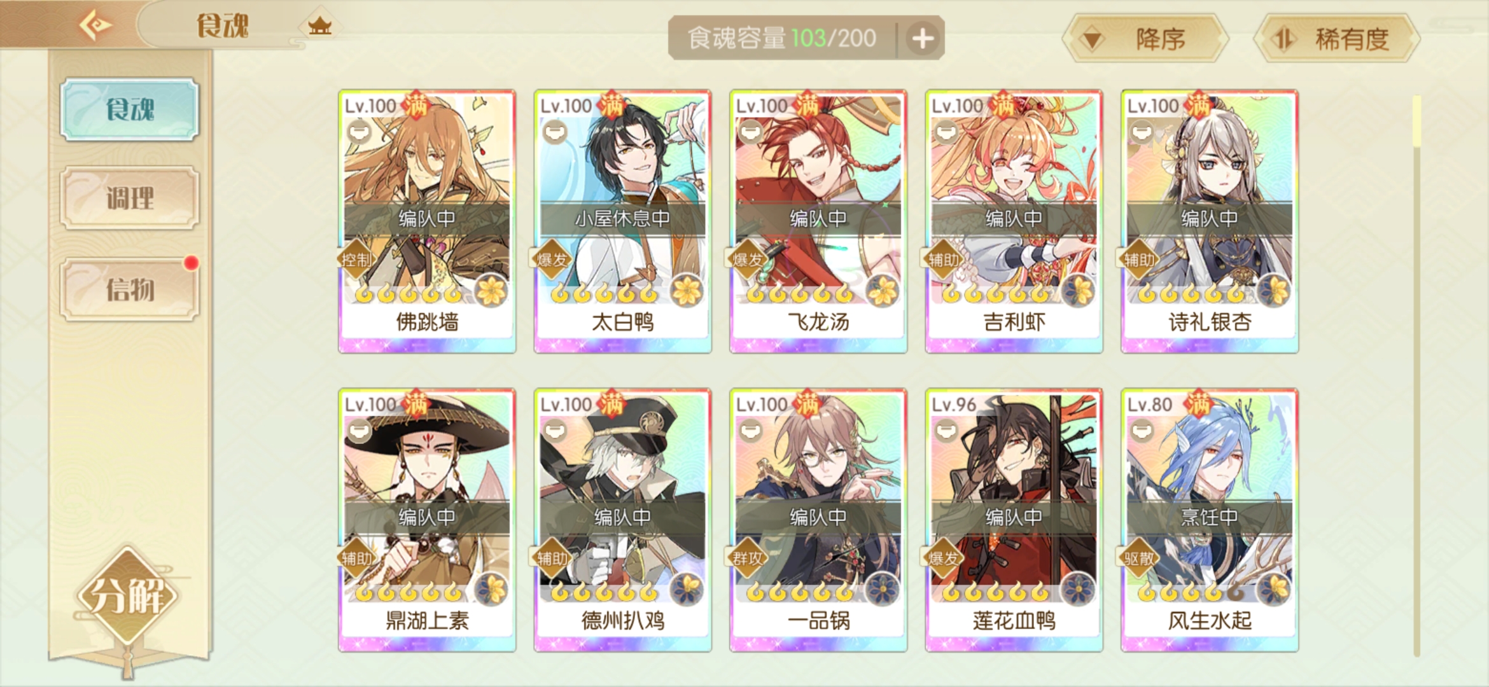Image resolution: width=1489 pixels, height=687 pixels.
Task: Click the 分解 button
Action: coord(129,596)
